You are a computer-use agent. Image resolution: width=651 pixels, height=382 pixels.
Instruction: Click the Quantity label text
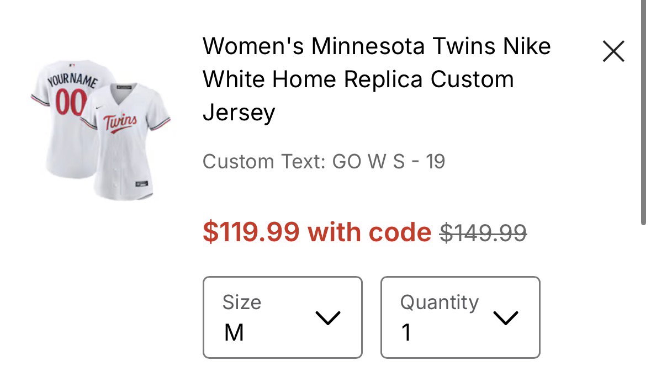[440, 303]
